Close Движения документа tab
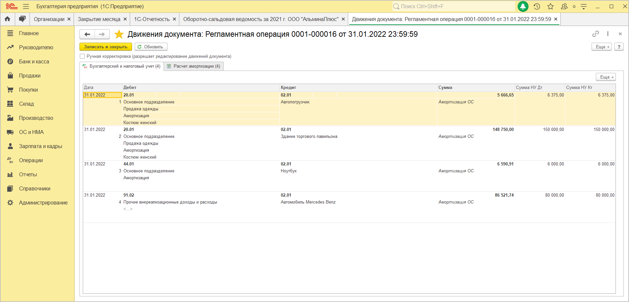629x302 pixels. [x=556, y=19]
